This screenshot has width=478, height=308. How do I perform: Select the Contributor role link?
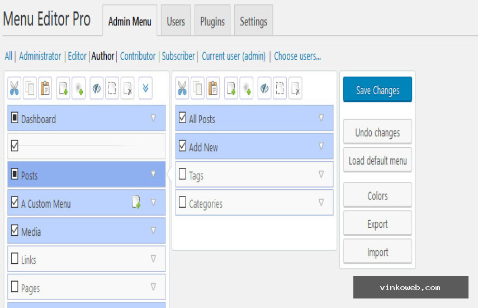pos(138,56)
